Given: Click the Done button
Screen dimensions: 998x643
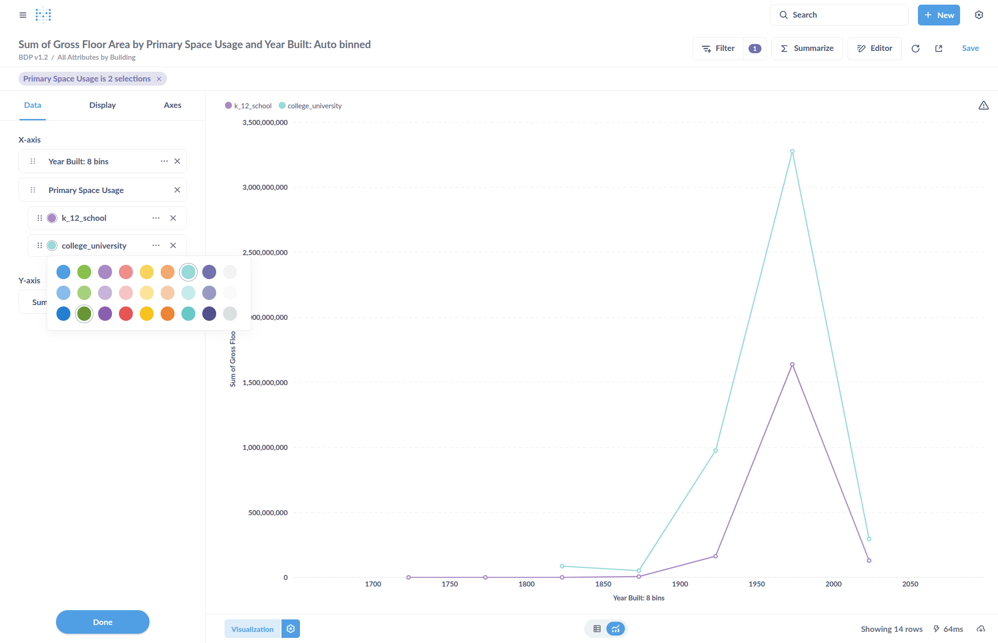Looking at the screenshot, I should [102, 622].
